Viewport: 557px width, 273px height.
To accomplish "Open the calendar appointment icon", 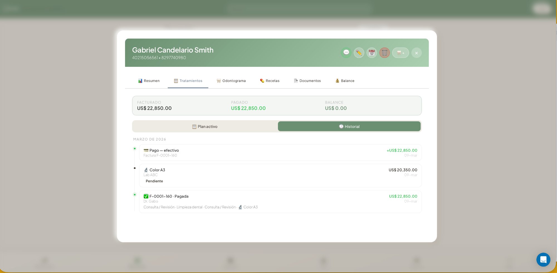I will 372,53.
